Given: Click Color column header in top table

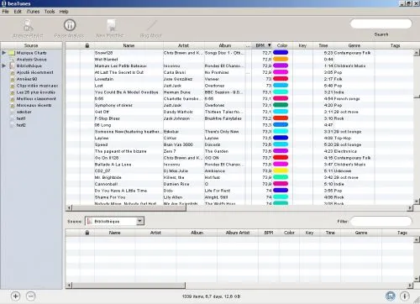Looking at the screenshot, I should point(282,45).
